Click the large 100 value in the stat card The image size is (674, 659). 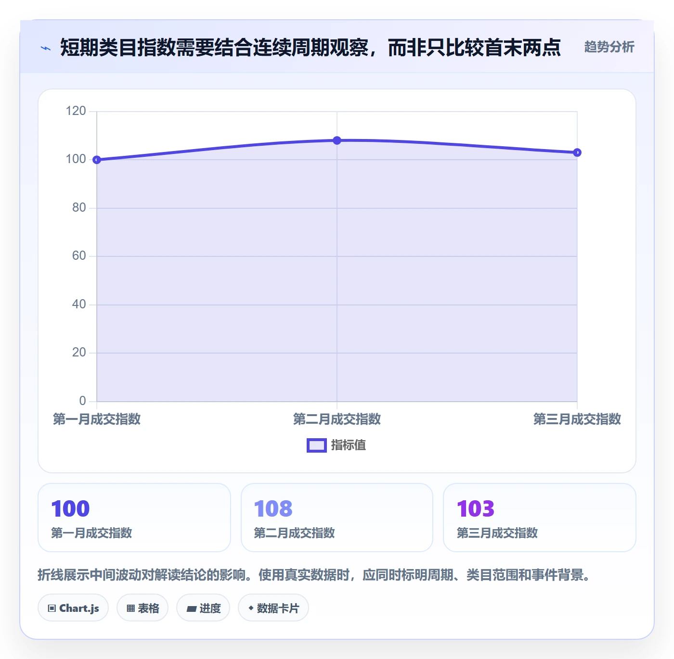tap(70, 509)
